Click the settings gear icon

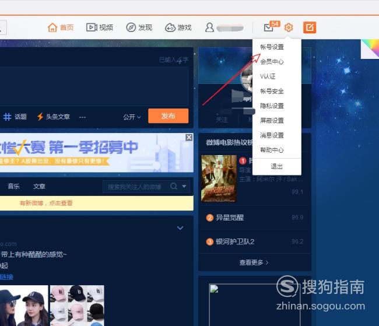tap(289, 27)
